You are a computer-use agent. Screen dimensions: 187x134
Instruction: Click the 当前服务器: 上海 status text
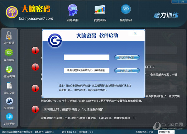tap(144, 132)
